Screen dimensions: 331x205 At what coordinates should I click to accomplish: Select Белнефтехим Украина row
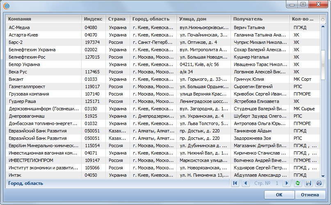162,50
